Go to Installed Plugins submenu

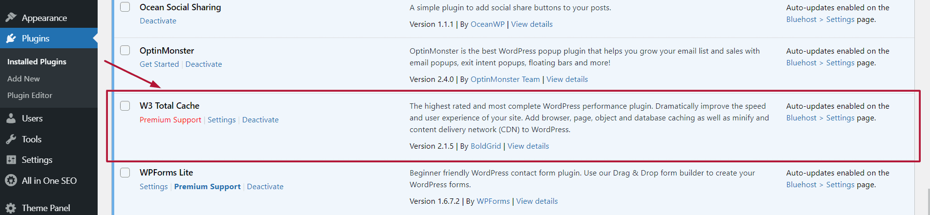coord(37,62)
